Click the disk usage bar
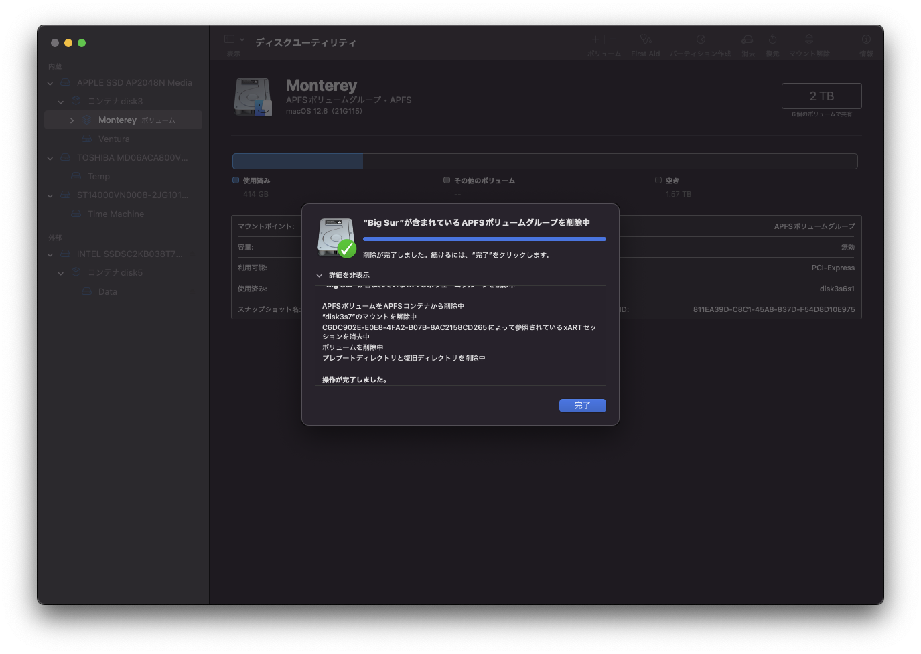921x654 pixels. (545, 161)
